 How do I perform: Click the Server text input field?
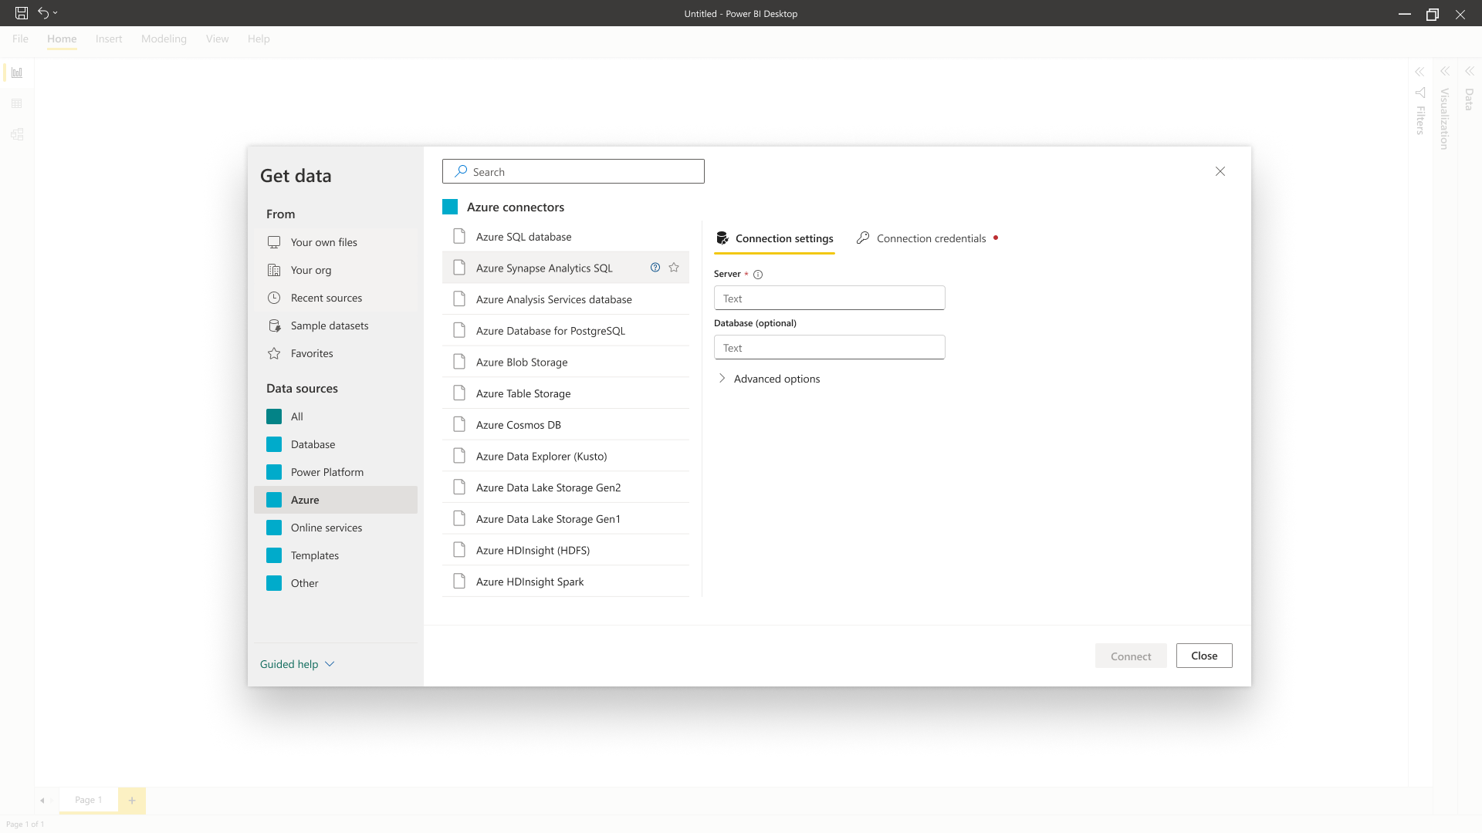[x=829, y=298]
